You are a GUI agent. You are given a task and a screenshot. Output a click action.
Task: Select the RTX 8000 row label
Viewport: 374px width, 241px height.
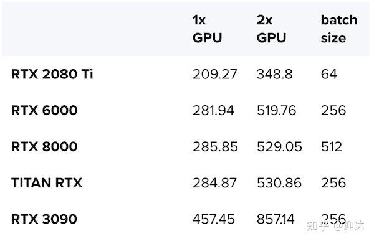(44, 146)
